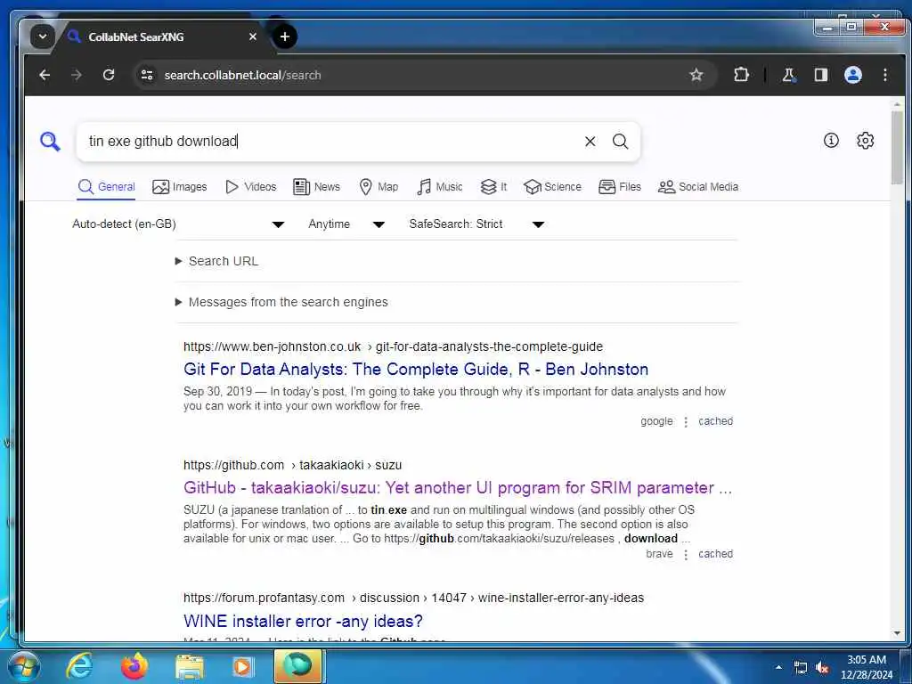
Task: Open Git For Data Analysts result link
Action: [416, 370]
